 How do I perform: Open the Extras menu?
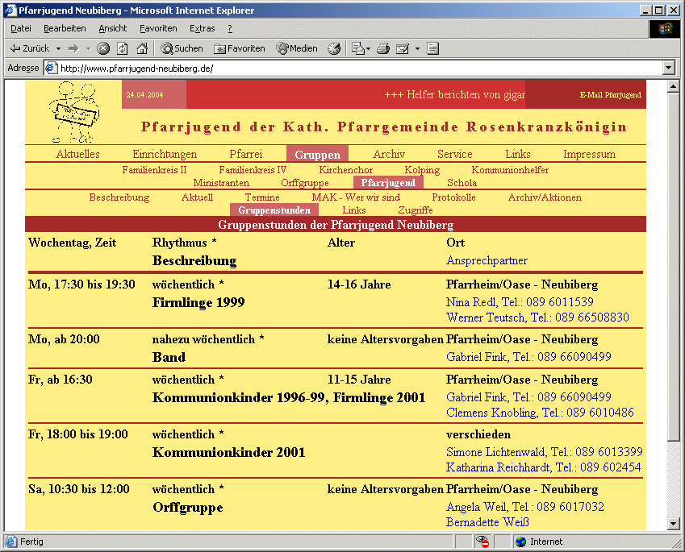[x=202, y=28]
